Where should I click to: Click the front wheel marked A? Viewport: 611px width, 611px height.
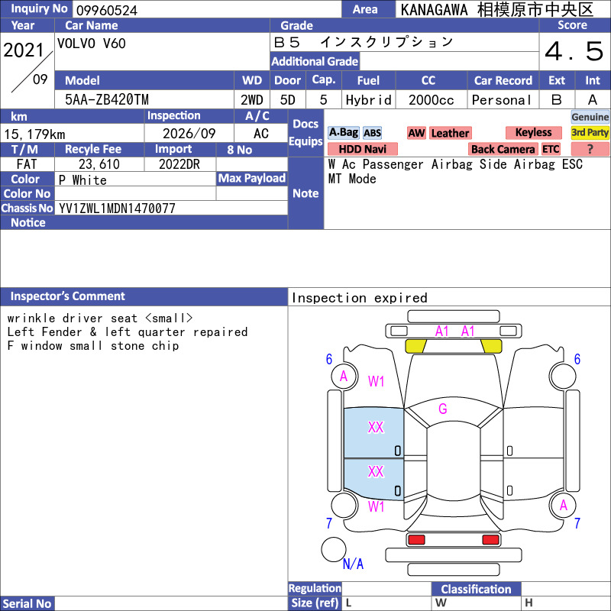(x=344, y=376)
